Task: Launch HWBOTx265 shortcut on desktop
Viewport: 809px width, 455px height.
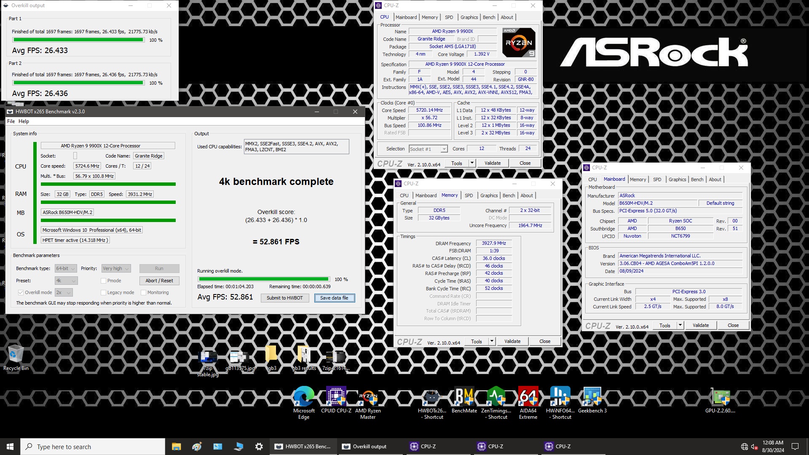Action: point(432,402)
